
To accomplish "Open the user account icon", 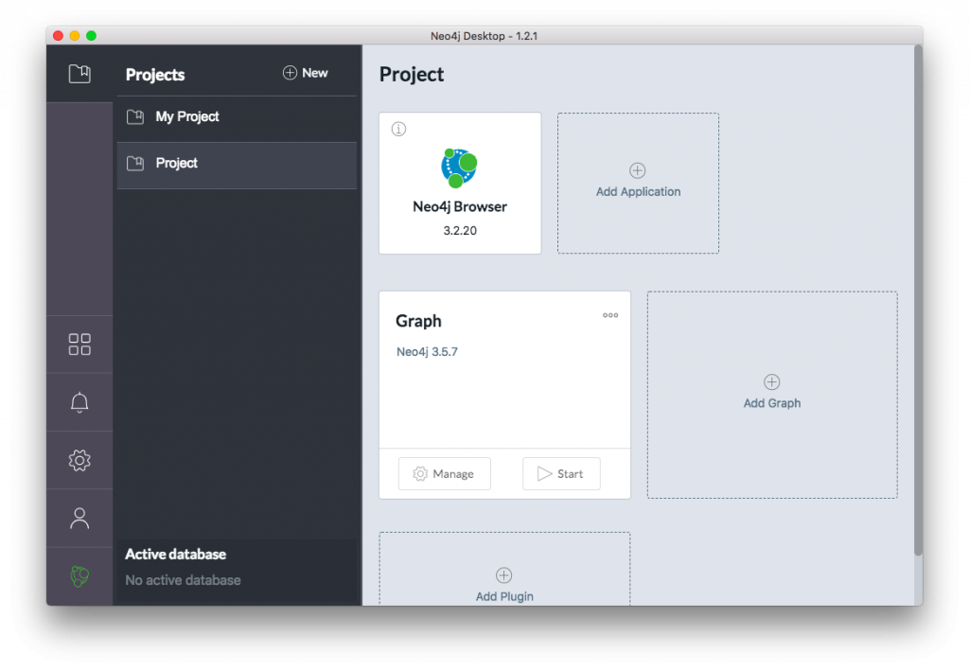I will point(79,519).
